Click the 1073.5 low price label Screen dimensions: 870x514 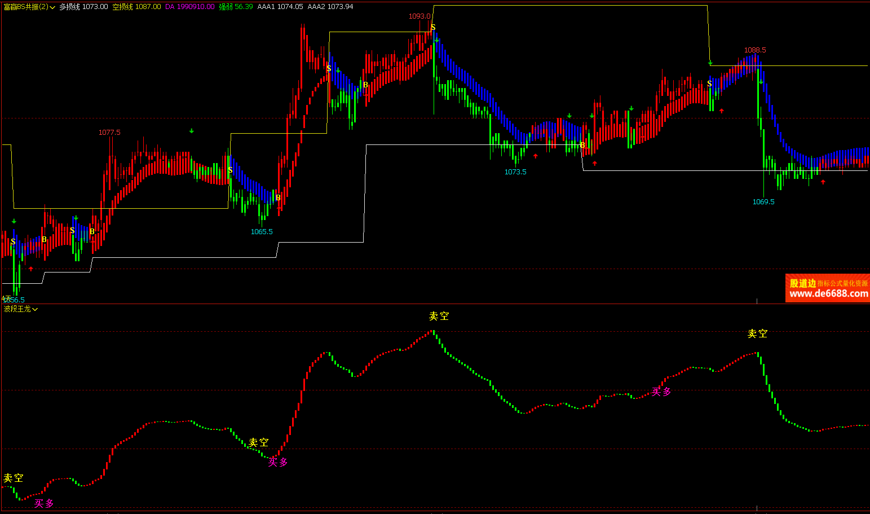pyautogui.click(x=515, y=172)
